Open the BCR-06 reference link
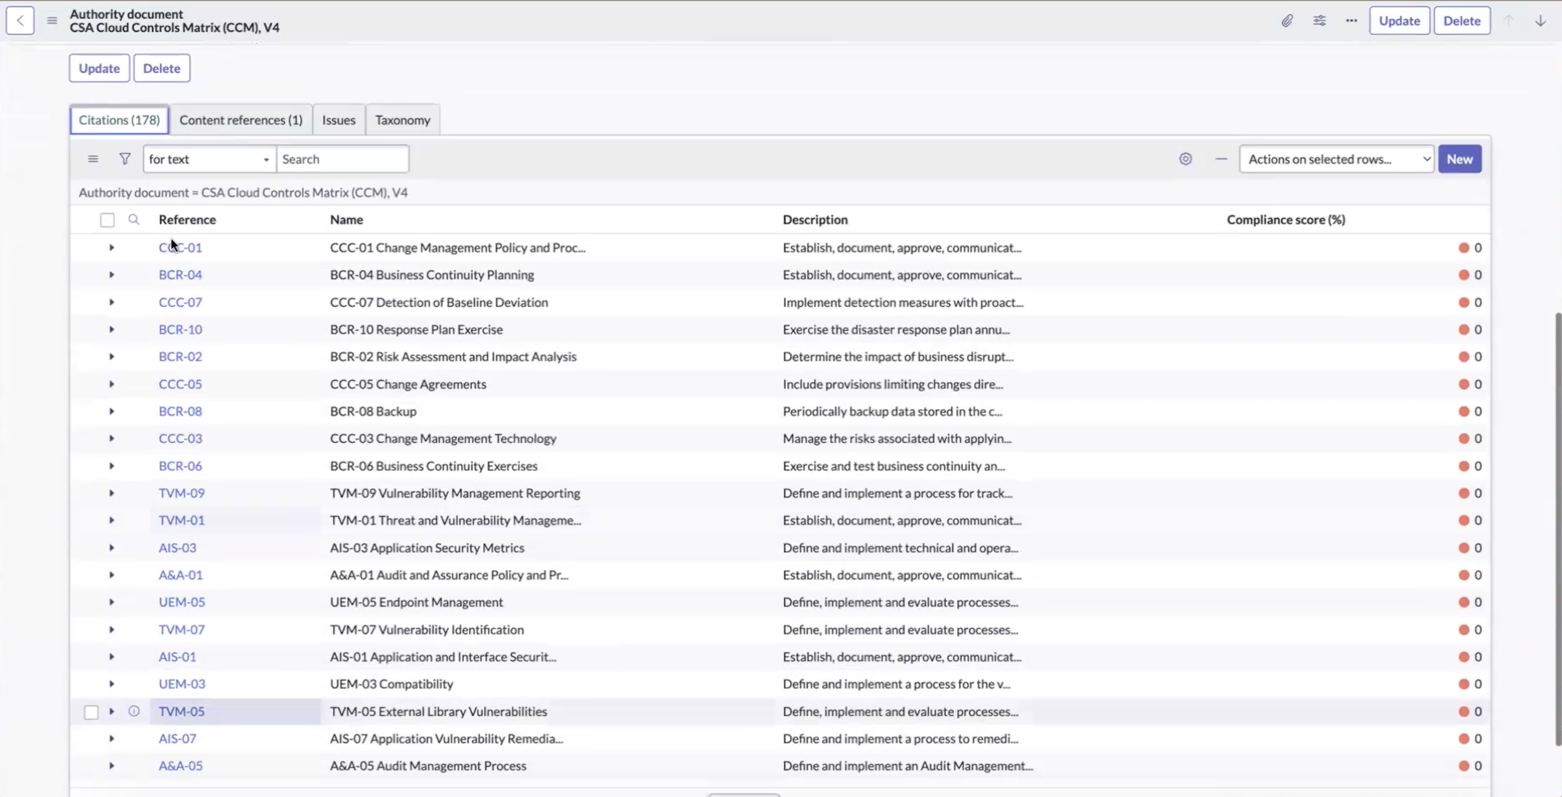Viewport: 1562px width, 797px height. [x=181, y=466]
